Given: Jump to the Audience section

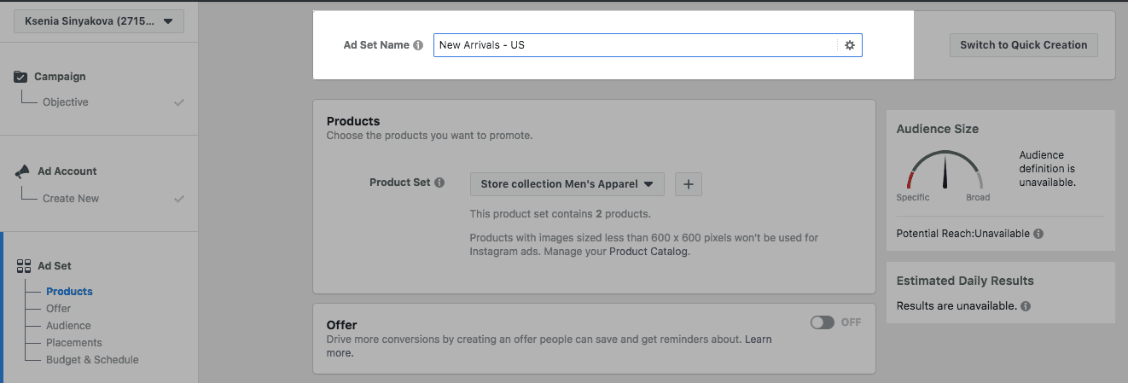Looking at the screenshot, I should coord(68,326).
